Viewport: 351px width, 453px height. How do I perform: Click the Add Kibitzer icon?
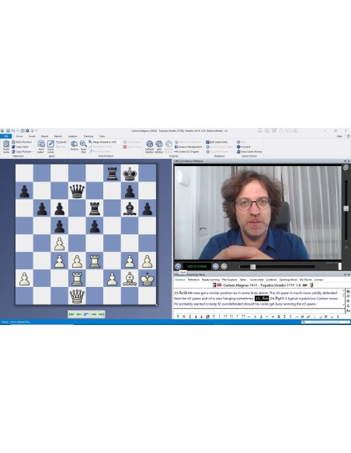159,147
